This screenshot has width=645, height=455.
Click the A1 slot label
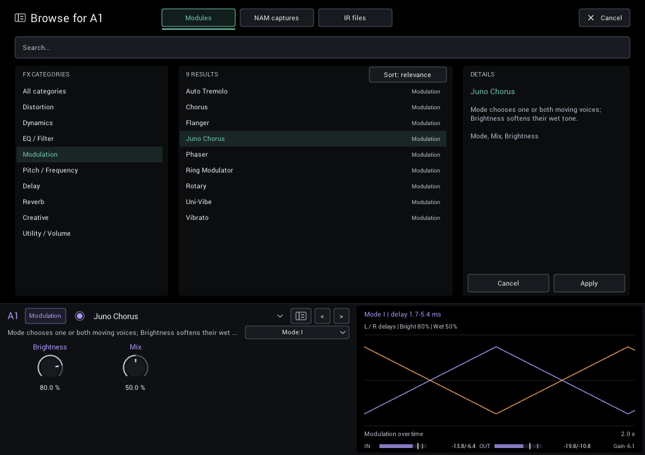(x=13, y=316)
